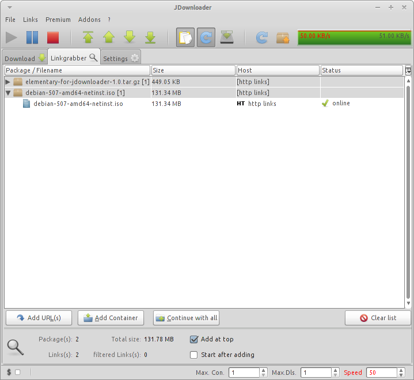Decrease Speed limit stepper value
The image size is (414, 380).
401,375
